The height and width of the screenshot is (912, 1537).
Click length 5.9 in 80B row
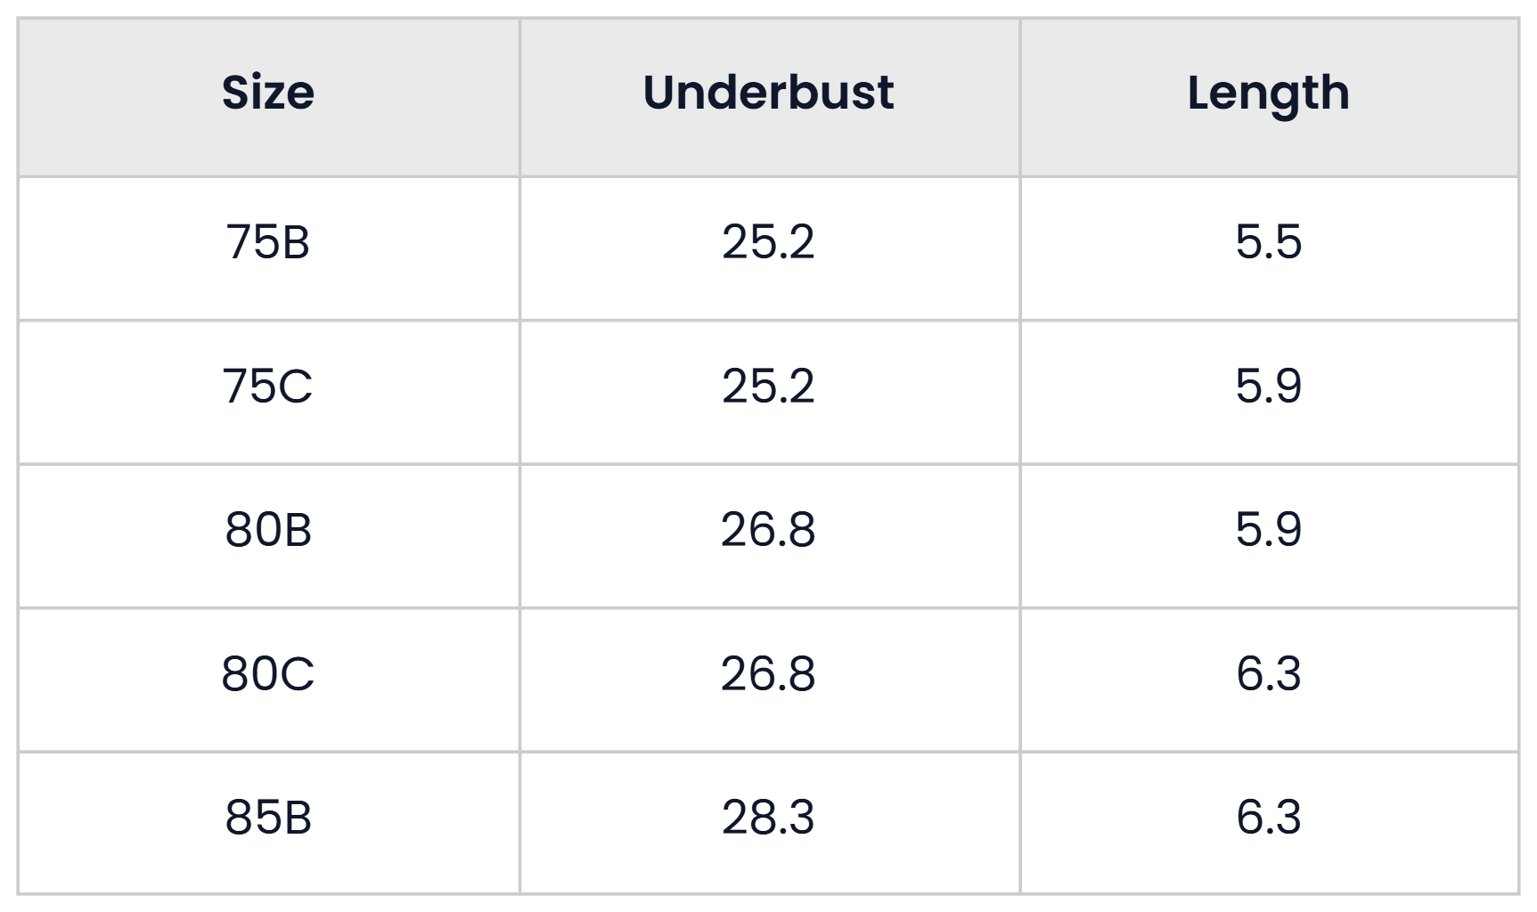coord(1269,530)
